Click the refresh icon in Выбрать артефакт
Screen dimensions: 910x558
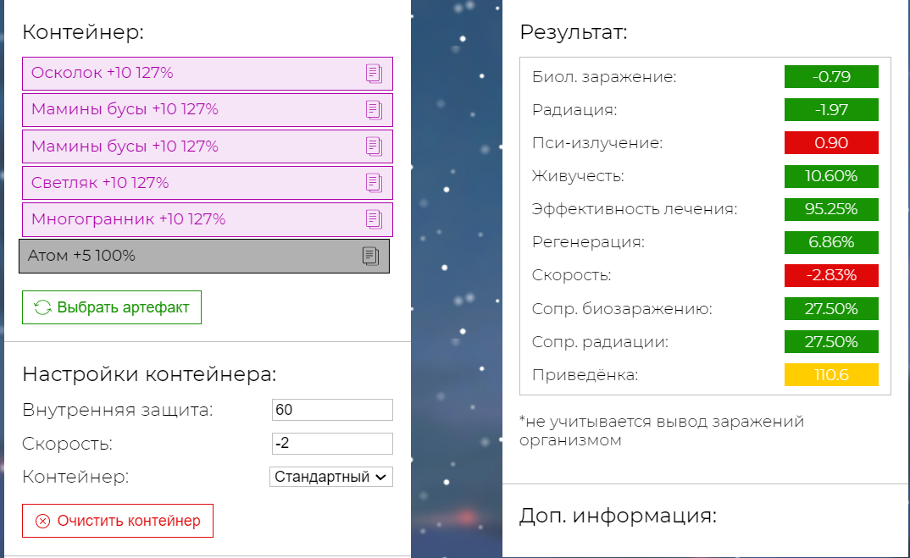tap(42, 307)
